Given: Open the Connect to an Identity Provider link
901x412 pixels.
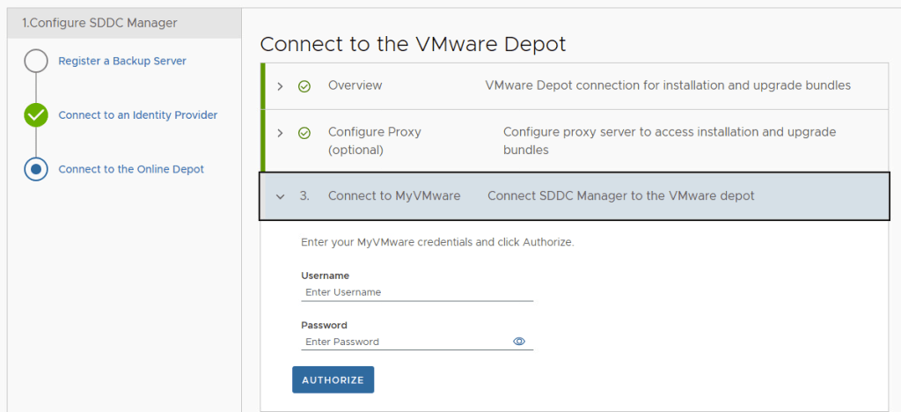Looking at the screenshot, I should point(137,115).
